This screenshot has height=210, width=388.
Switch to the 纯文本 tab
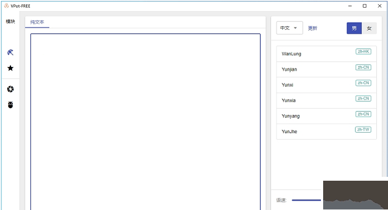pos(37,22)
